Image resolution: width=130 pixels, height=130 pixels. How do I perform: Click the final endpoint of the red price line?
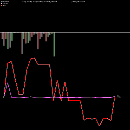point(115,97)
